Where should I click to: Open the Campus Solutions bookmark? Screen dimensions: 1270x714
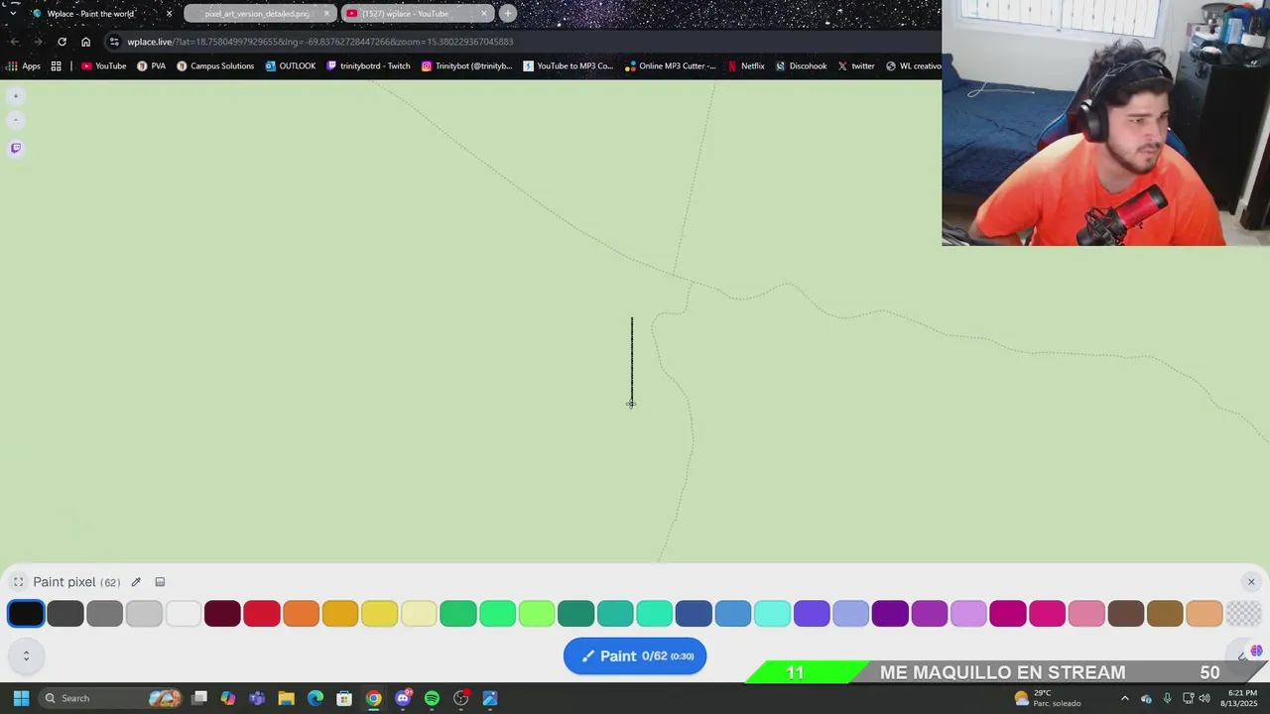pos(215,66)
